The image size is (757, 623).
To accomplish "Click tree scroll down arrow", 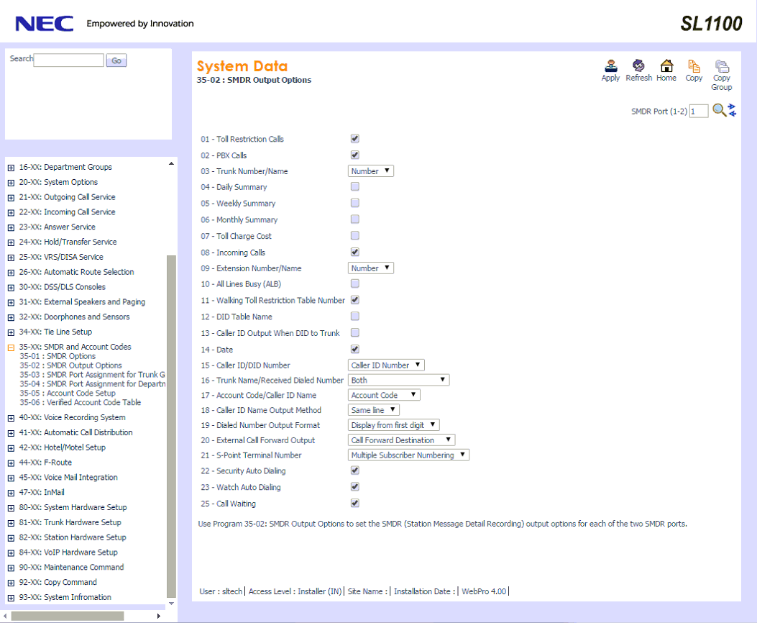I will click(171, 603).
